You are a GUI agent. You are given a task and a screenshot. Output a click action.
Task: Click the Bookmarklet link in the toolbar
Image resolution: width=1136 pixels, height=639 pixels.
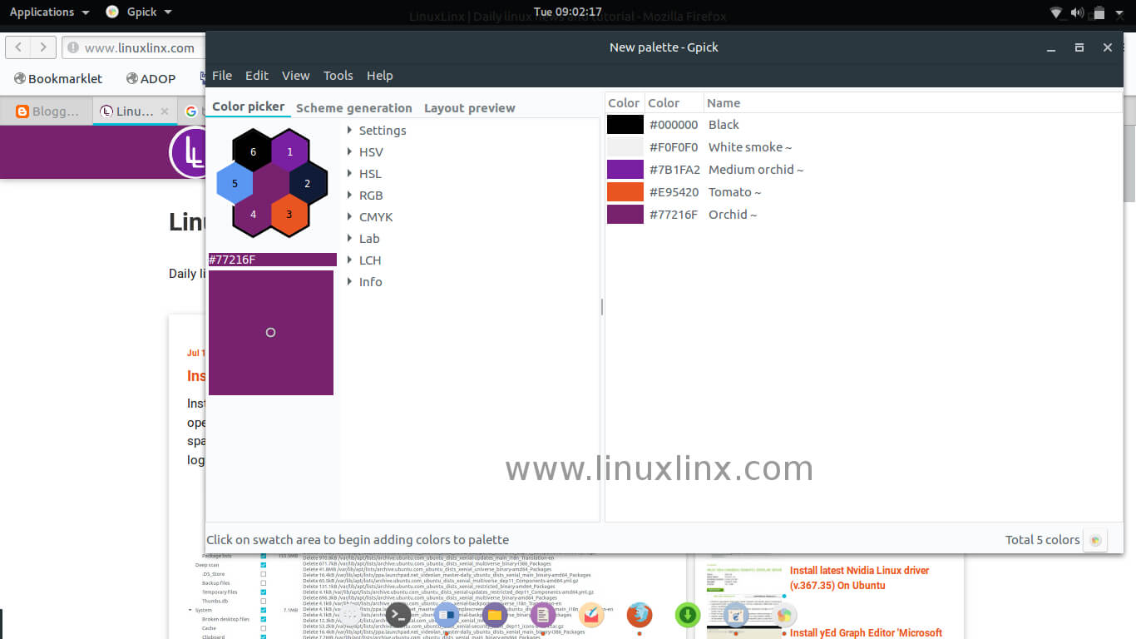(57, 78)
